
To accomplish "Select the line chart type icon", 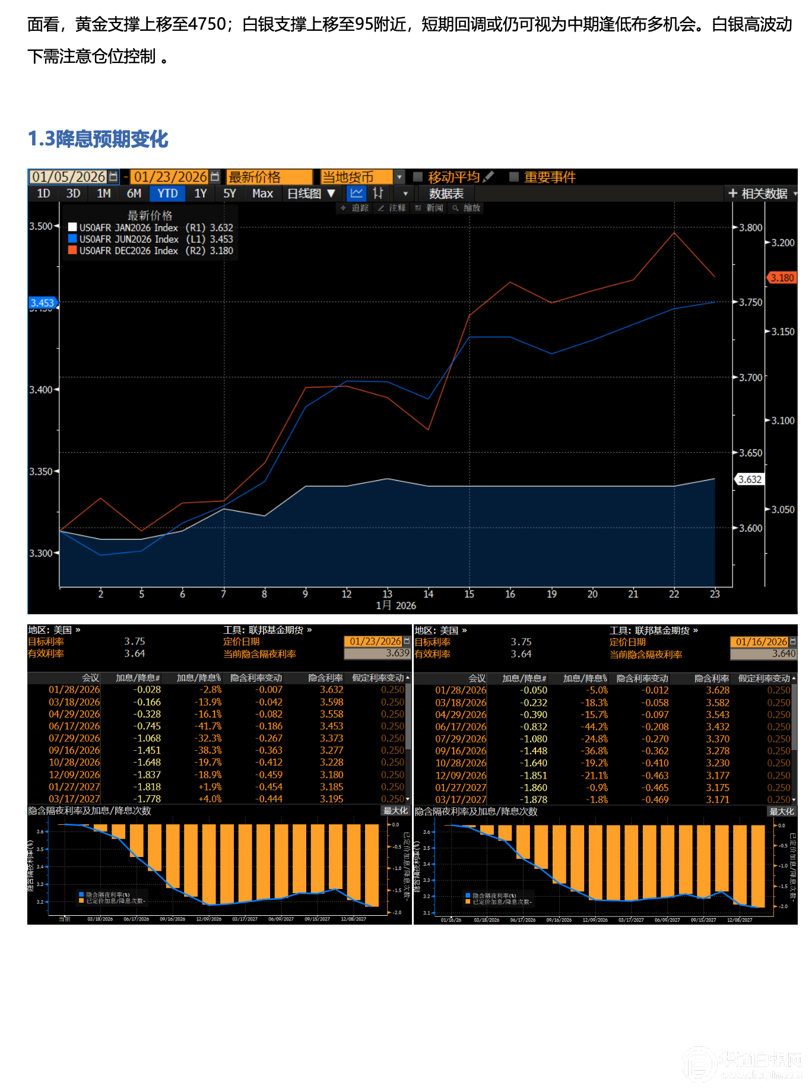I will coord(357,193).
